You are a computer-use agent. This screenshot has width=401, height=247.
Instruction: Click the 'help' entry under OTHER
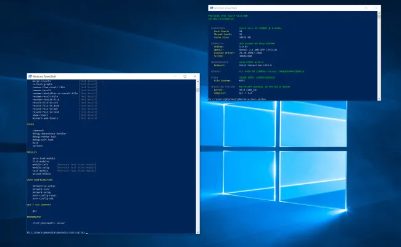[x=35, y=143]
